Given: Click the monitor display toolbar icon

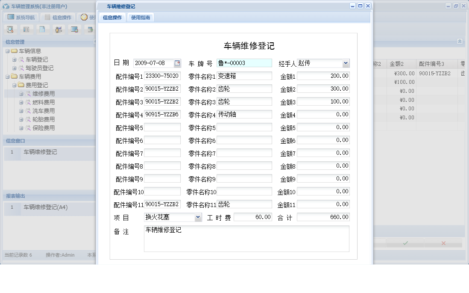Looking at the screenshot, I should point(75,29).
